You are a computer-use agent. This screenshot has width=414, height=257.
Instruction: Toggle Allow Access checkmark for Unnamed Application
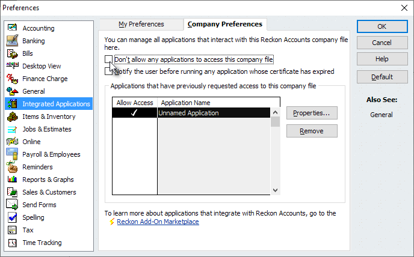[x=134, y=113]
